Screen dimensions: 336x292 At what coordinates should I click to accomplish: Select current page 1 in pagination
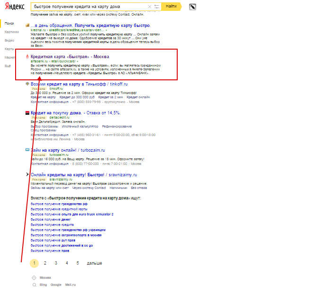tap(34, 263)
